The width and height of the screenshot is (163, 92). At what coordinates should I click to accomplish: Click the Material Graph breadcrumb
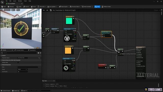coord(70,10)
